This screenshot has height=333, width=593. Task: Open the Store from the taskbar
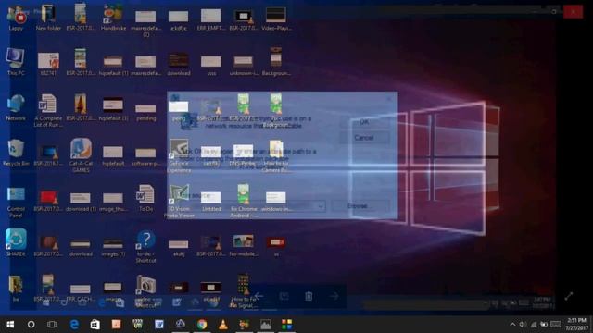point(95,325)
